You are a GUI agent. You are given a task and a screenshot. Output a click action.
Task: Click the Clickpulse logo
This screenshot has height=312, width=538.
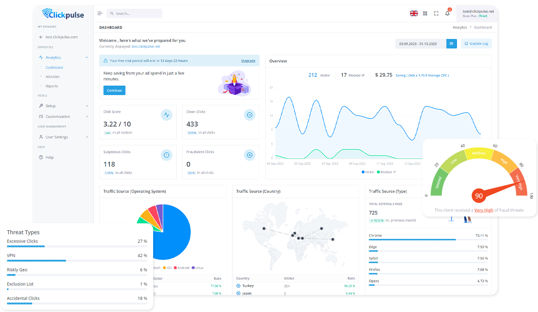(x=63, y=14)
